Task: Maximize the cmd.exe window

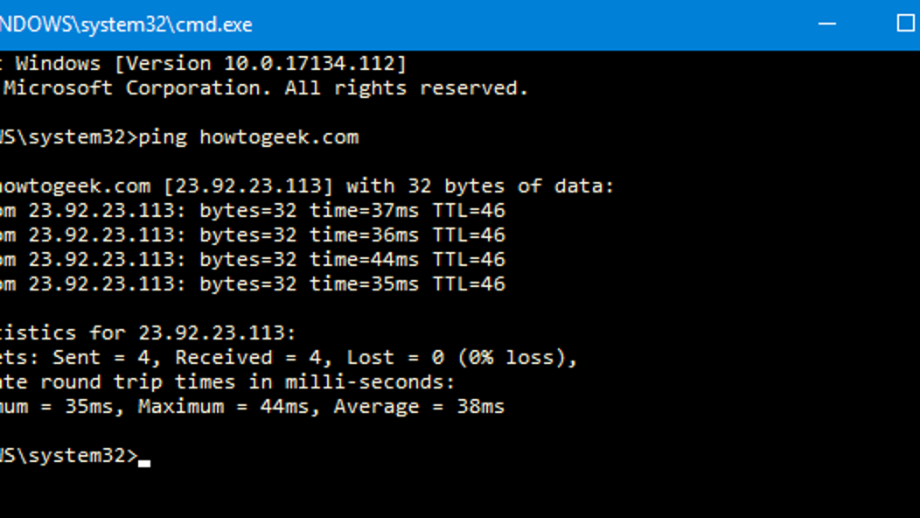Action: click(x=905, y=24)
